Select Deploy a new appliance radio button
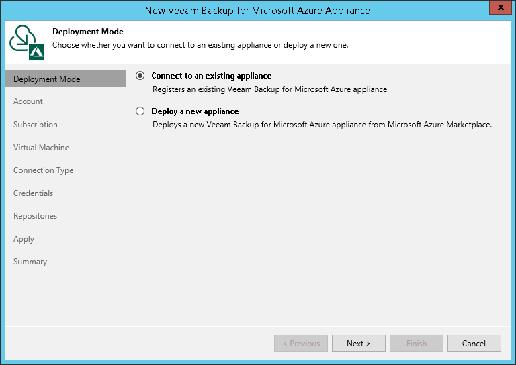516x365 pixels. 140,111
